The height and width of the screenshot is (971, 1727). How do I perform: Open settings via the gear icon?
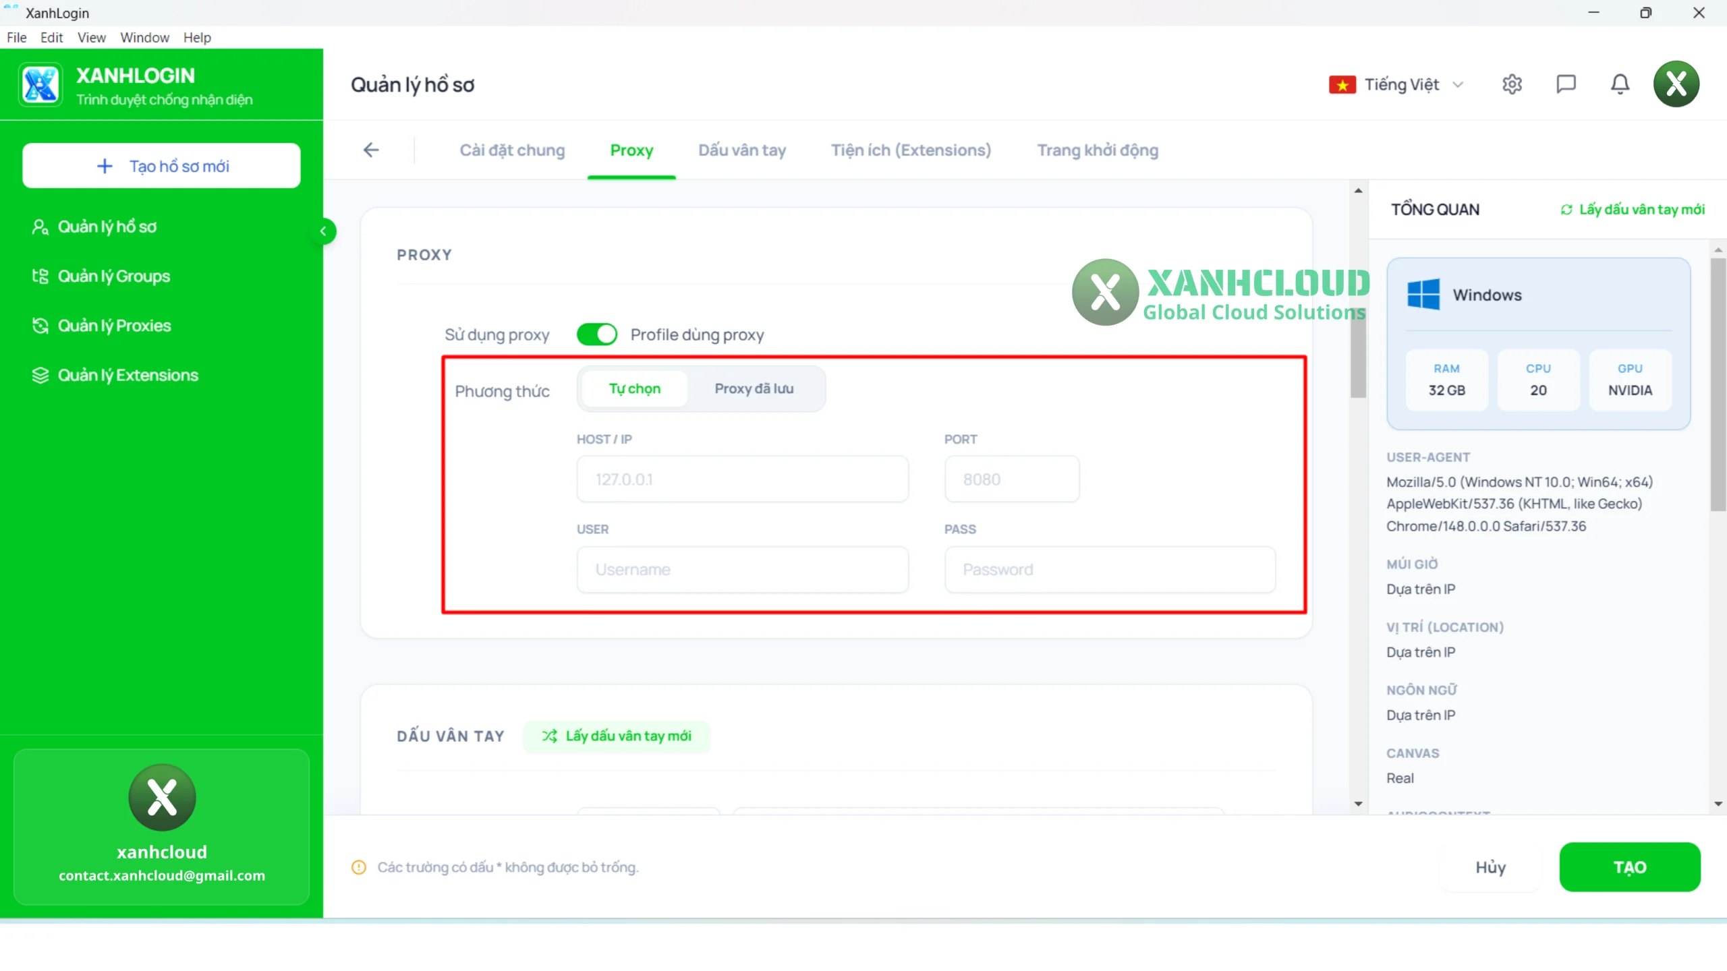click(1512, 84)
